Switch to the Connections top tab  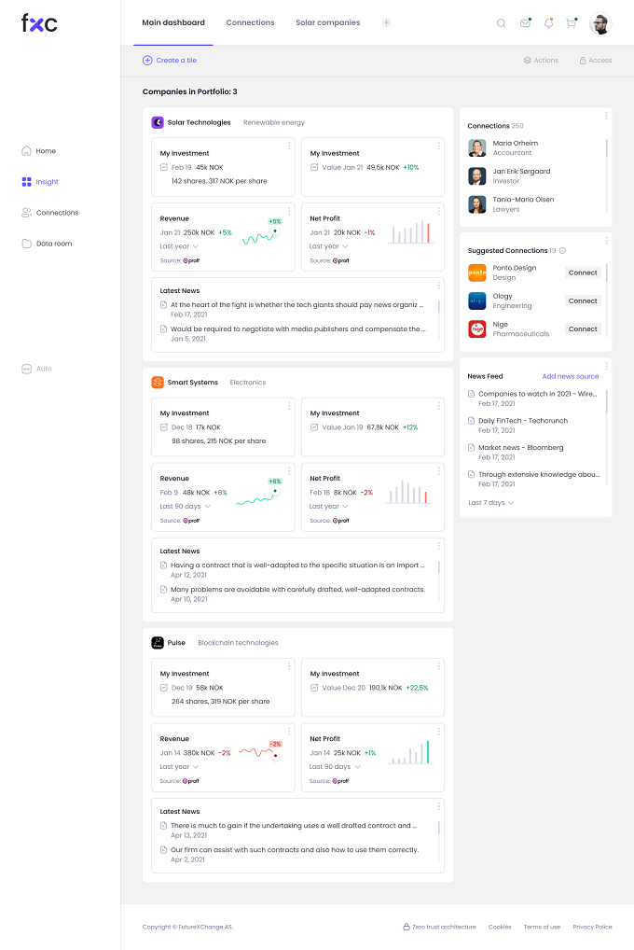[250, 22]
